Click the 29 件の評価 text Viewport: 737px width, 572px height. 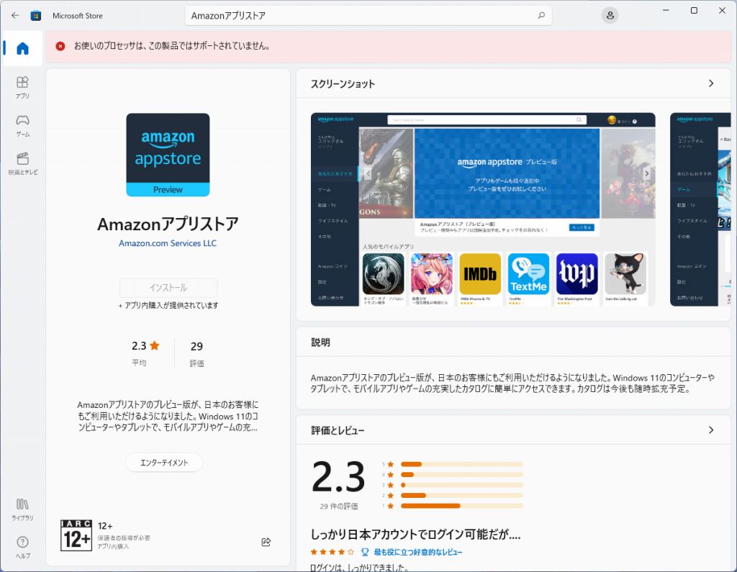(x=338, y=507)
